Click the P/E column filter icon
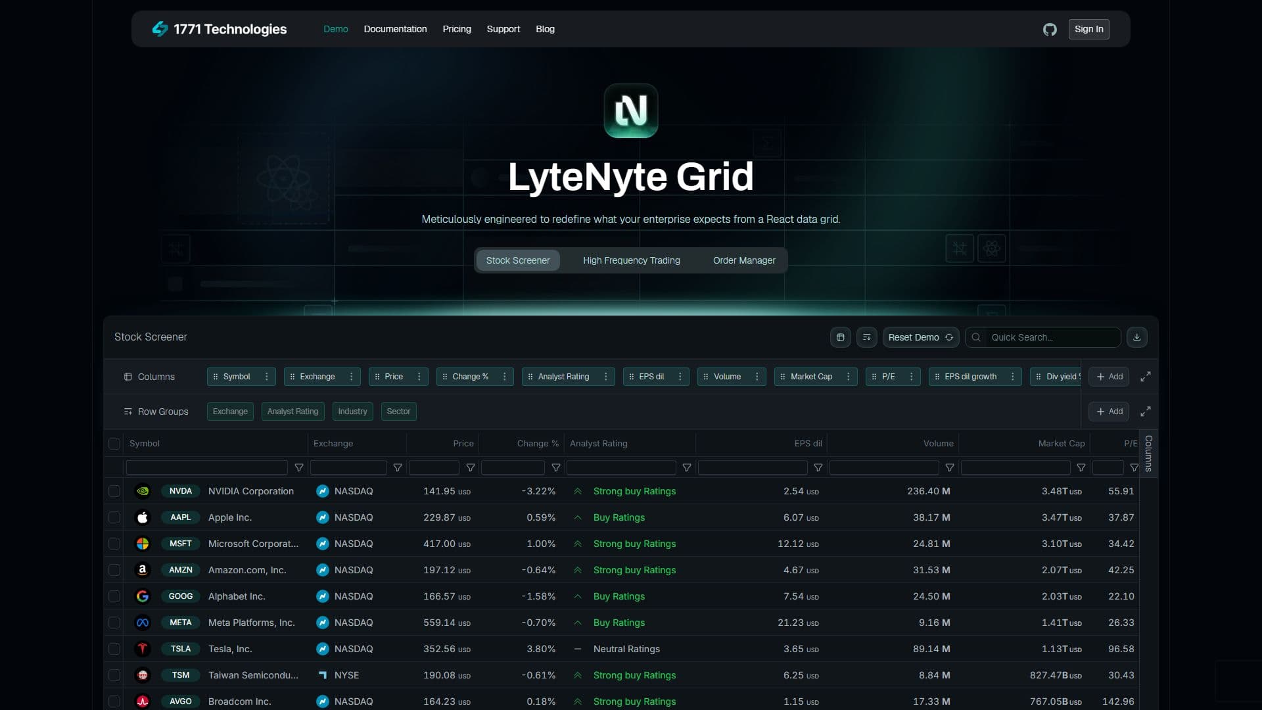The height and width of the screenshot is (710, 1262). (x=1134, y=467)
